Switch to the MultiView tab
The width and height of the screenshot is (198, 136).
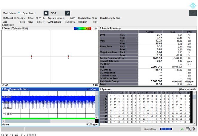point(9,13)
